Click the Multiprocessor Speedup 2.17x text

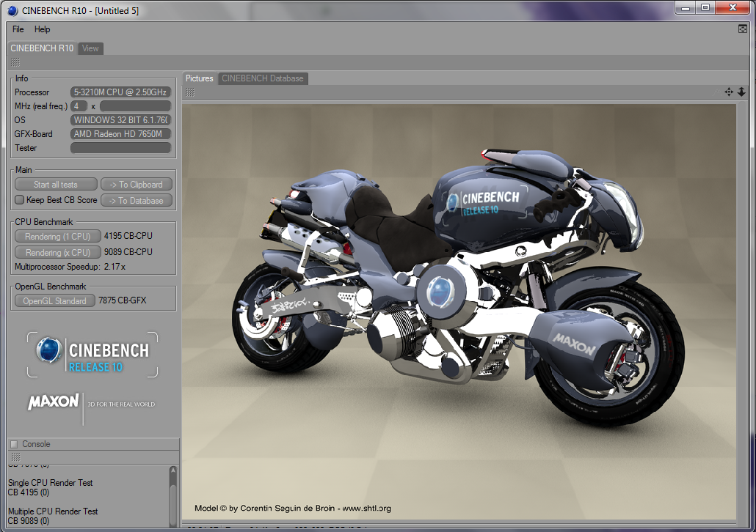[70, 267]
